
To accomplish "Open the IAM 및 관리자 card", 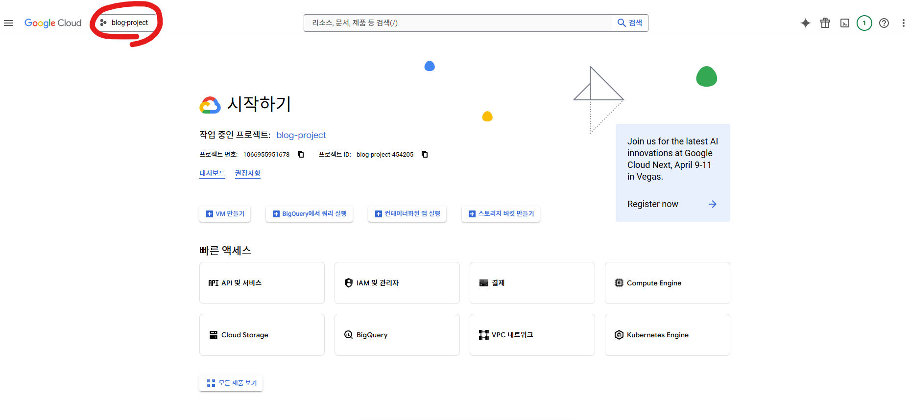I will point(397,283).
